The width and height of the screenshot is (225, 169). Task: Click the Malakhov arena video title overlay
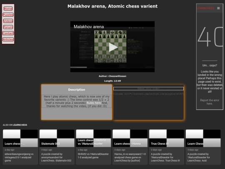89,27
